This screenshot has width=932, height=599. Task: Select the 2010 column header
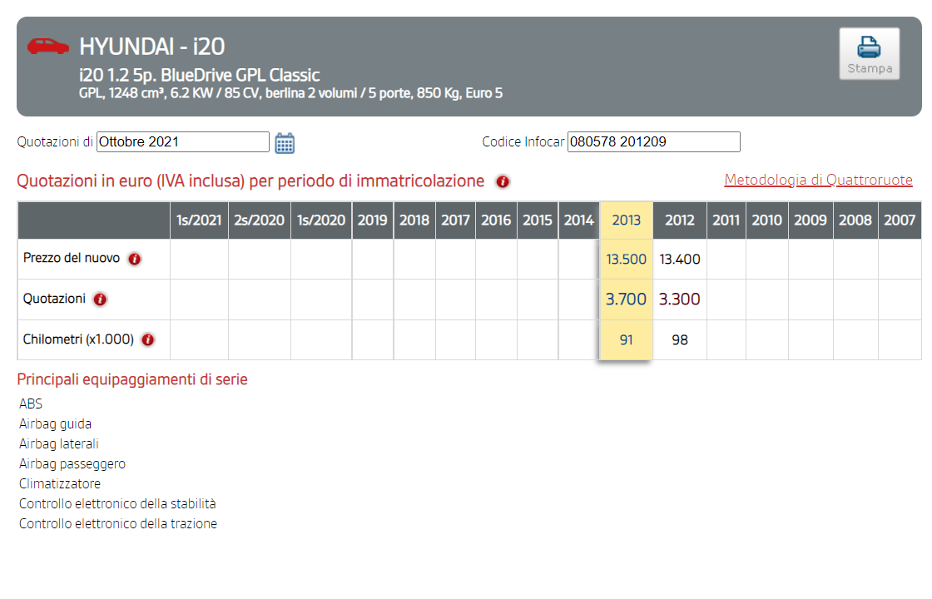(x=766, y=220)
